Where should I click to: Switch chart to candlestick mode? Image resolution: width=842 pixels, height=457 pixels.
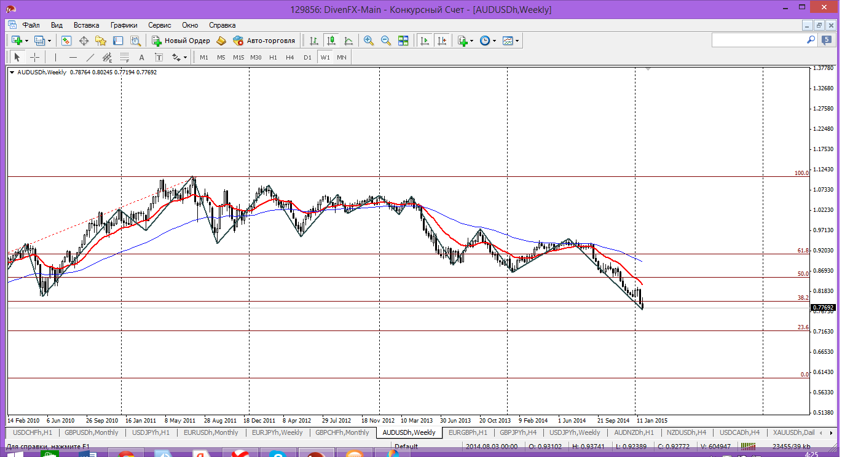coord(331,41)
